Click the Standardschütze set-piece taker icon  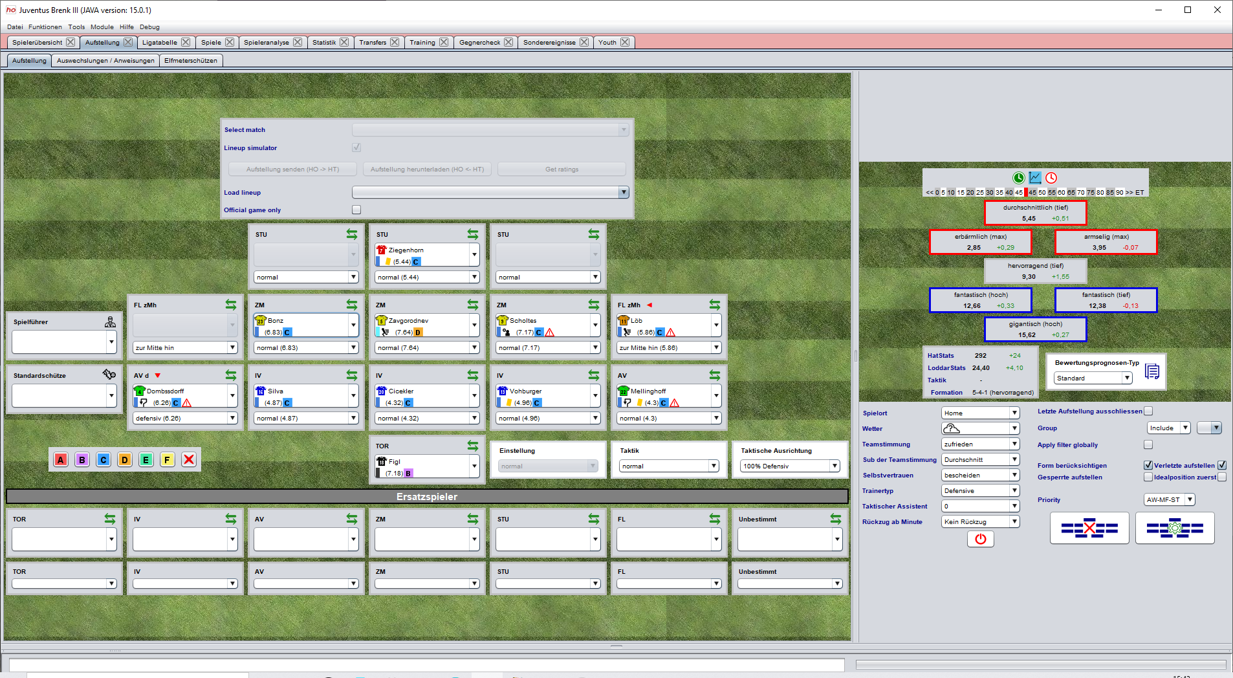pyautogui.click(x=109, y=375)
